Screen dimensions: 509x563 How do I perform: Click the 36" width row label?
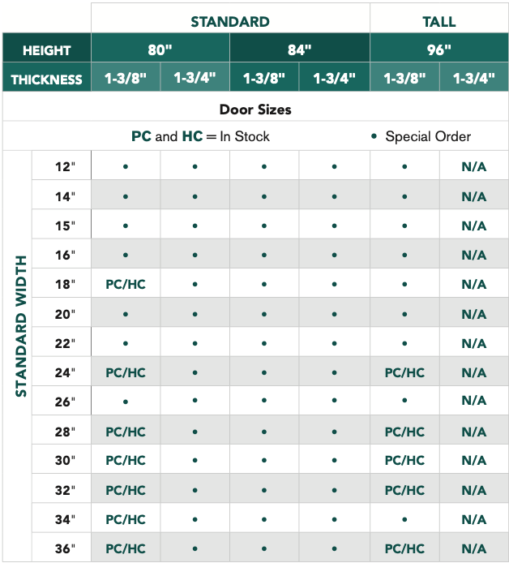[64, 548]
